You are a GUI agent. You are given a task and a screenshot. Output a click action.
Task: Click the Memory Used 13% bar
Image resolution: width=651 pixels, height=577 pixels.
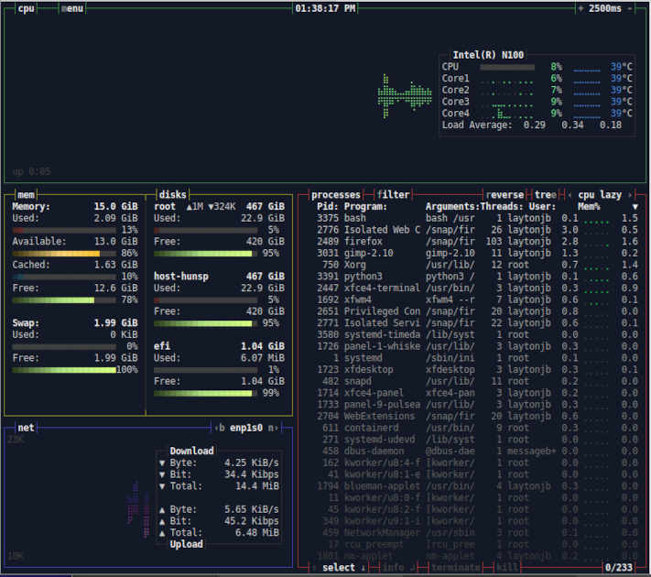pyautogui.click(x=64, y=230)
